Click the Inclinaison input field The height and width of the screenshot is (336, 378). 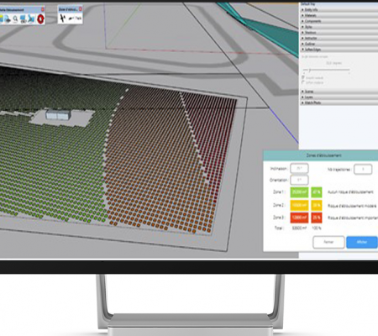pos(299,169)
